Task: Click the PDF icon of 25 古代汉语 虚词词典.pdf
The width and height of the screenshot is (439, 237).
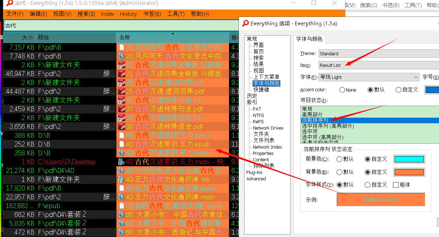Action: point(122,91)
